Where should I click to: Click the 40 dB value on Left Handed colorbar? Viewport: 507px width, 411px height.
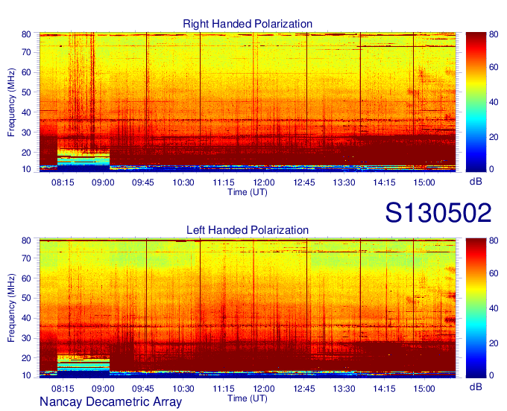point(494,308)
